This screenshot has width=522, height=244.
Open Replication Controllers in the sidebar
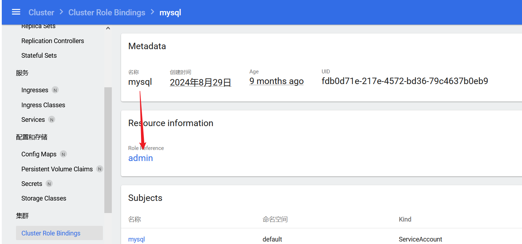pos(53,41)
